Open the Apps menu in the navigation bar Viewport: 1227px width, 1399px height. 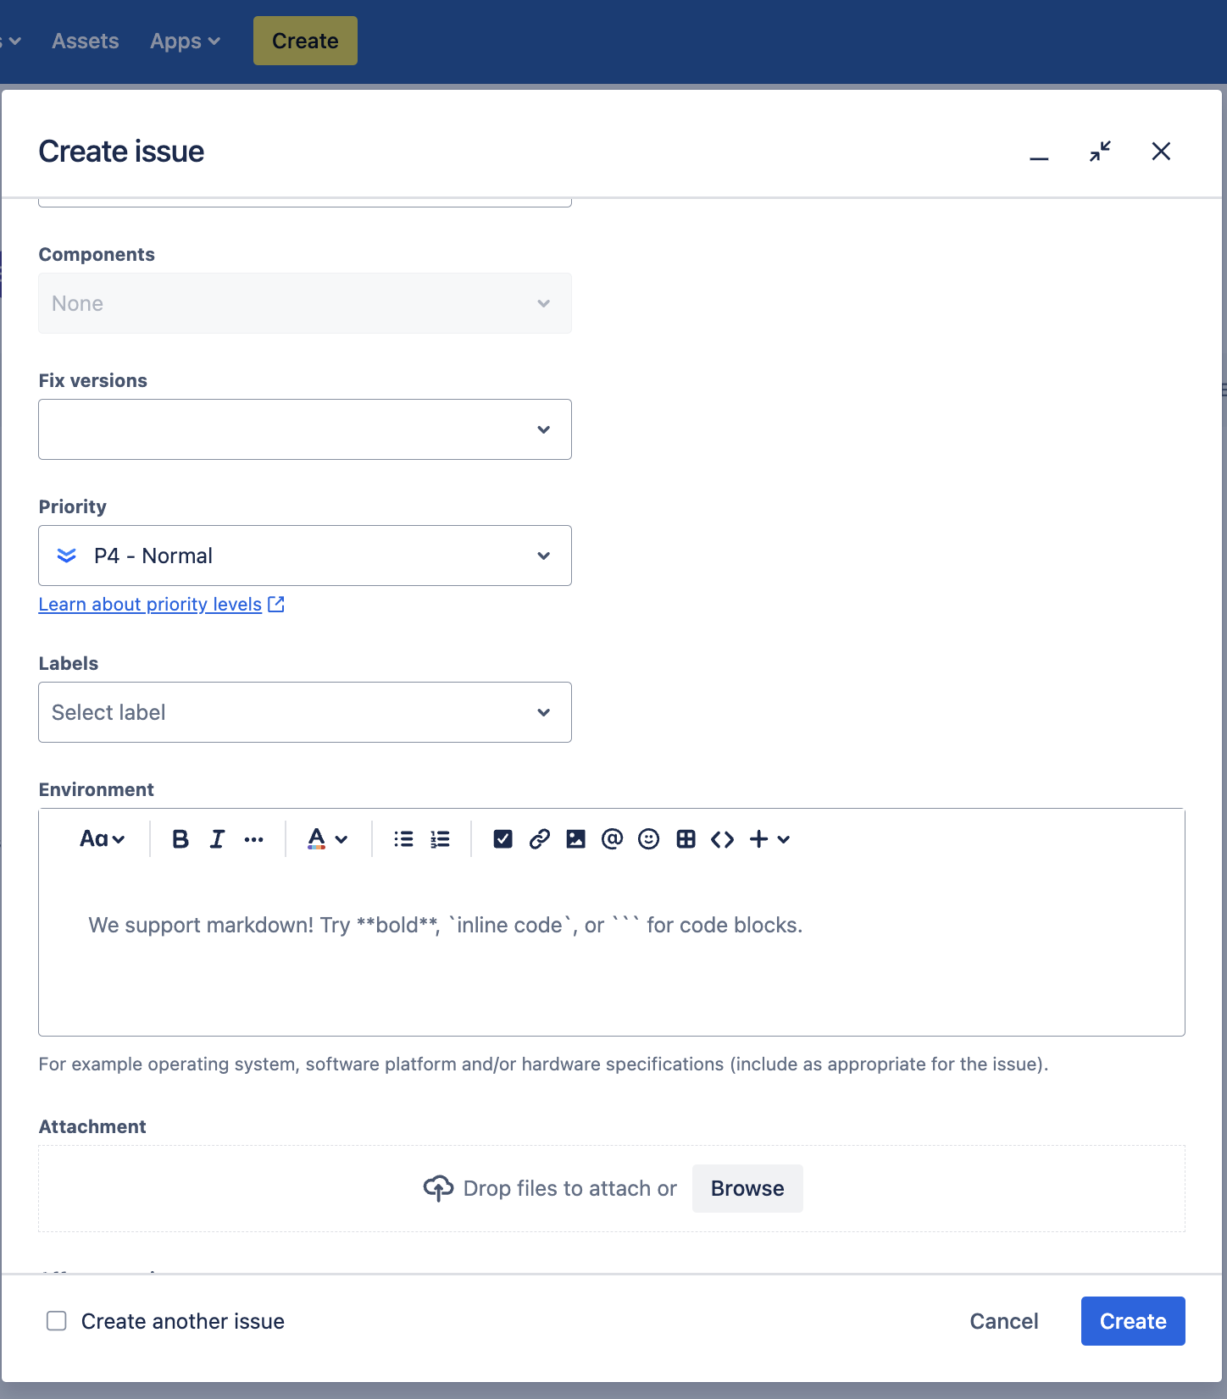coord(184,40)
